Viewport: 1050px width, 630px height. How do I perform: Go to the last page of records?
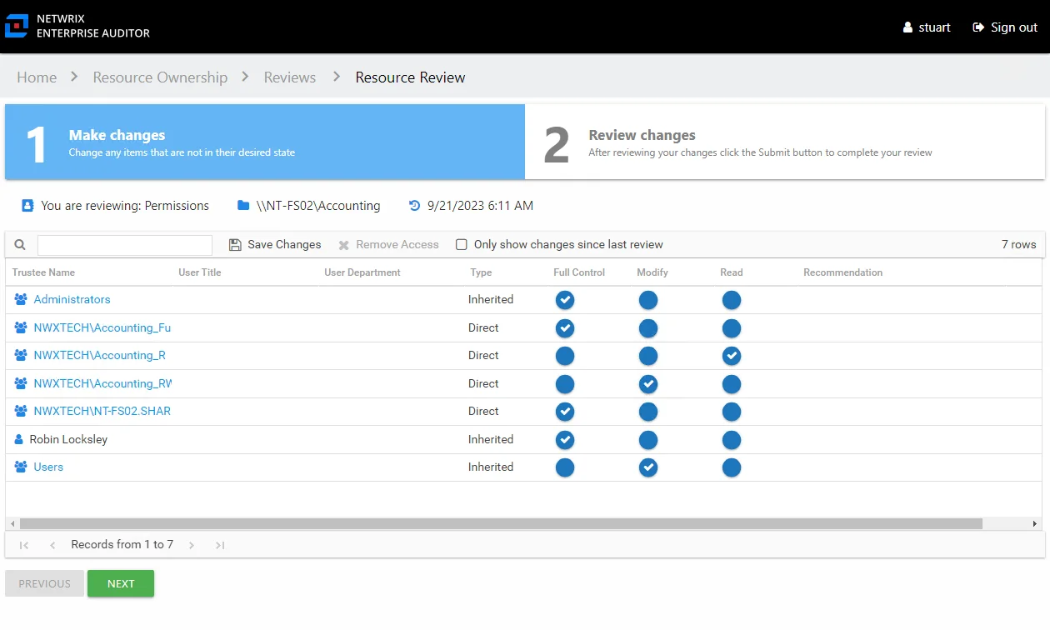tap(220, 545)
